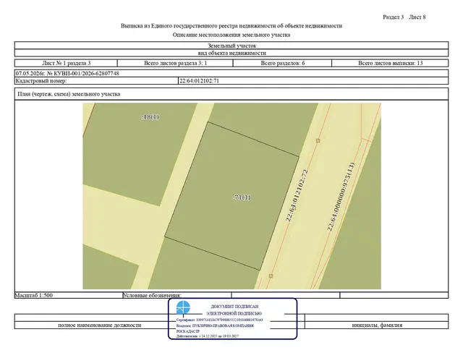Click the 'Раздел 3 Лист 8' page header
The height and width of the screenshot is (358, 463).
(x=404, y=17)
